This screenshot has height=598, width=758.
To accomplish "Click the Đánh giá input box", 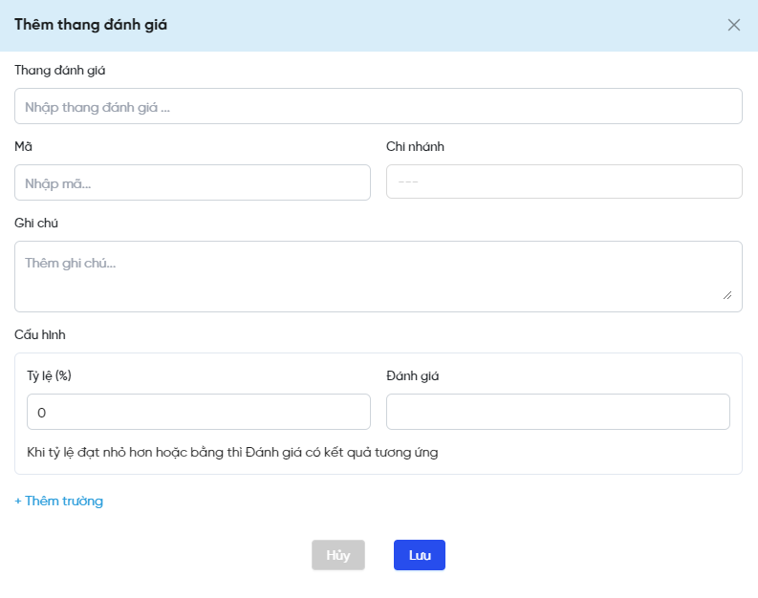I will (558, 412).
